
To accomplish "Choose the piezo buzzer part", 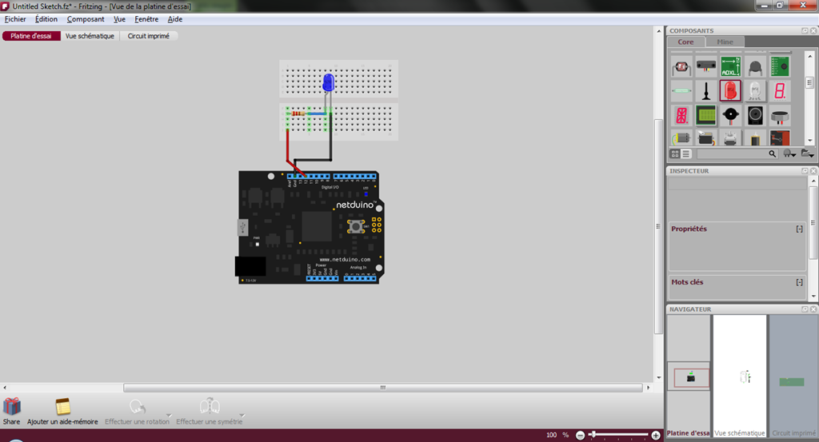I will click(730, 115).
